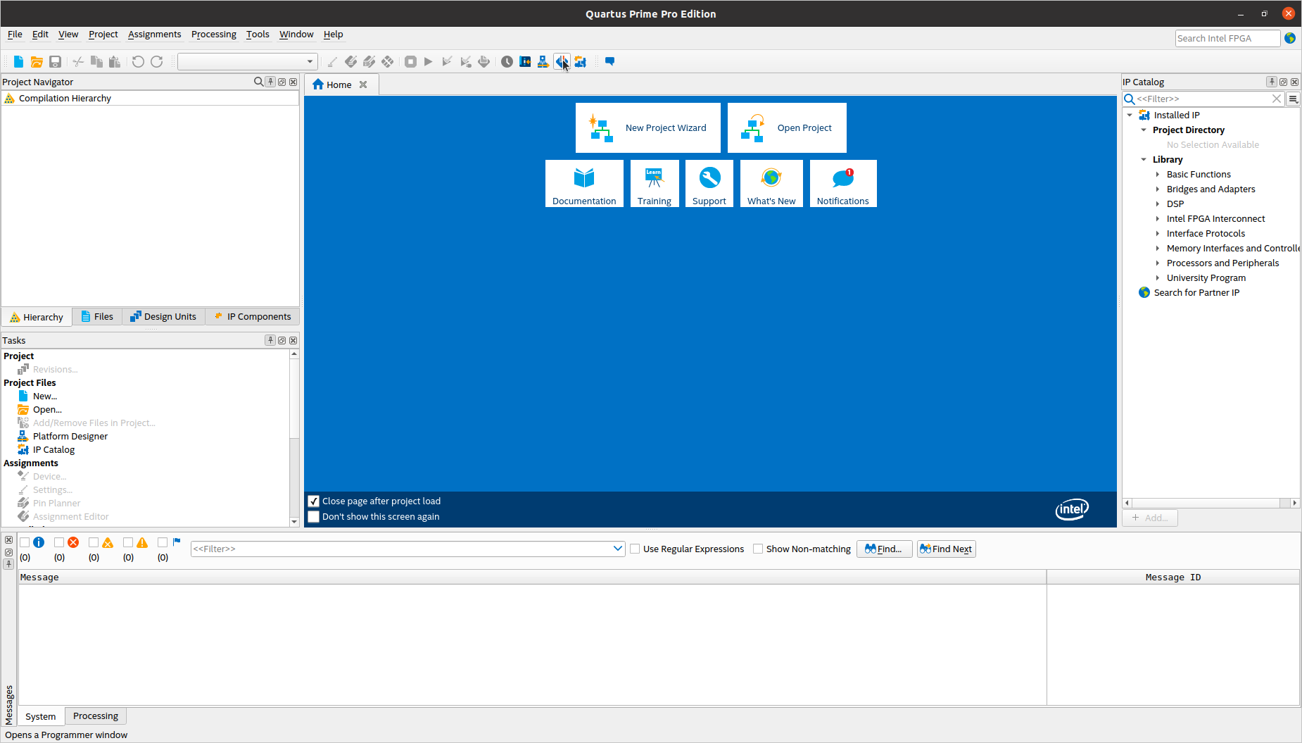Click the IP Catalog horizontal scrollbar
This screenshot has width=1302, height=743.
[1206, 503]
